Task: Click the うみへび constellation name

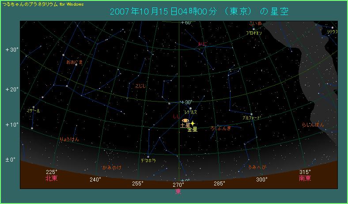Action: click(x=257, y=167)
